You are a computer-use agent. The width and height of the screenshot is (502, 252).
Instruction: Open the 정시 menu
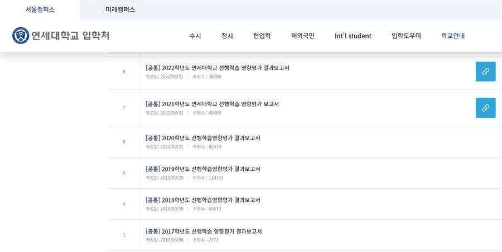coord(227,36)
